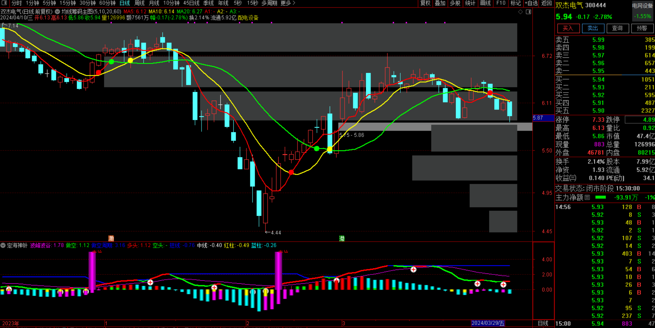Image resolution: width=655 pixels, height=328 pixels.
Task: Expand the 更多 periods menu
Action: [288, 3]
